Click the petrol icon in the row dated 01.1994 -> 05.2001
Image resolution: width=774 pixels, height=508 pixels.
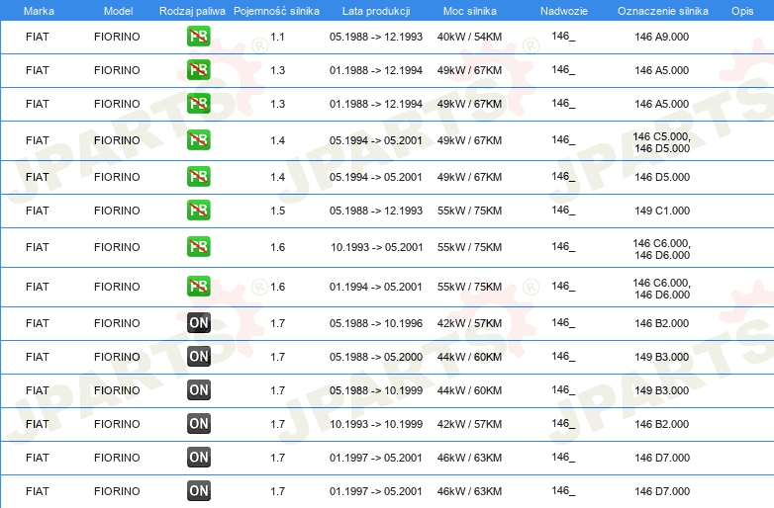coord(198,287)
